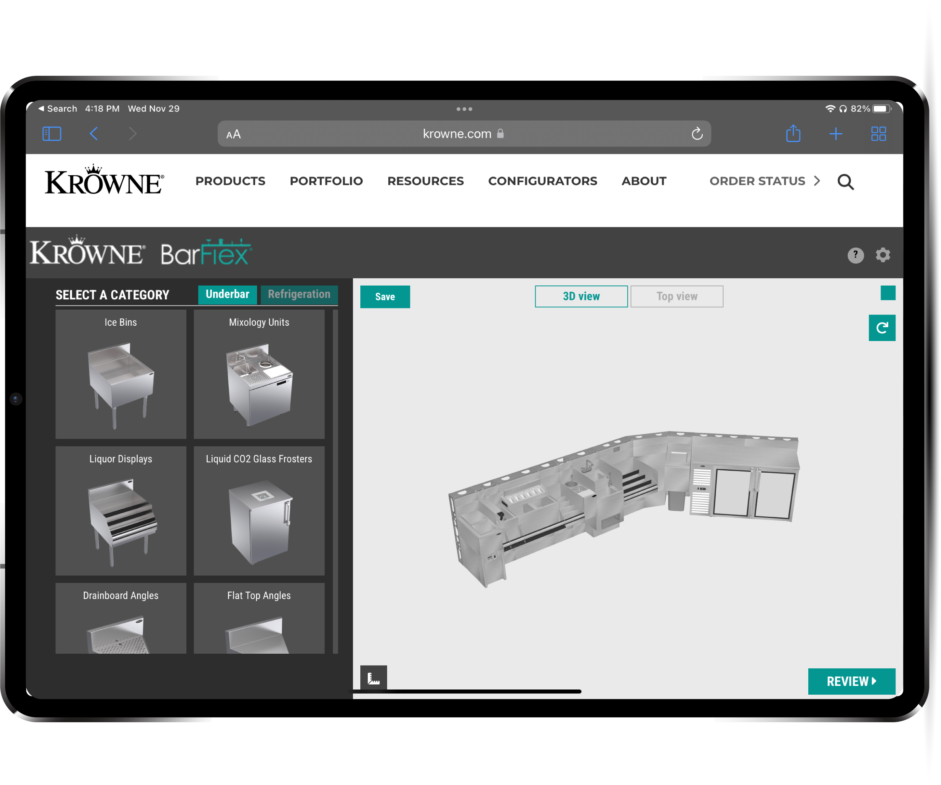Open a new Safari tab with plus icon
The height and width of the screenshot is (785, 941).
pos(835,133)
